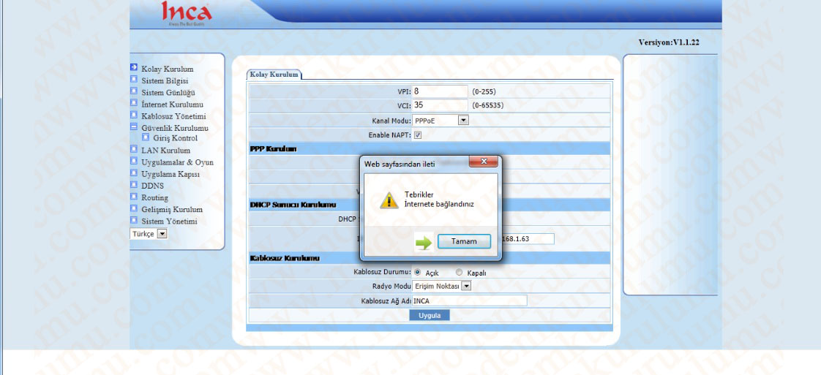821x375 pixels.
Task: Select Açık for Kablosuz Durumu
Action: point(418,273)
